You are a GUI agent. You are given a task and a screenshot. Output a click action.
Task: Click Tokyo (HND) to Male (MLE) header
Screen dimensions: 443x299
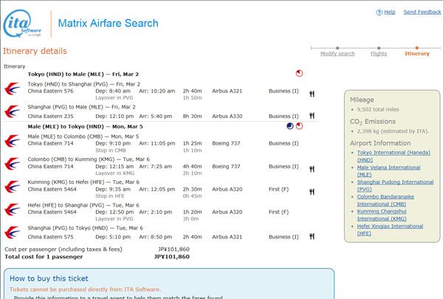[x=83, y=75]
